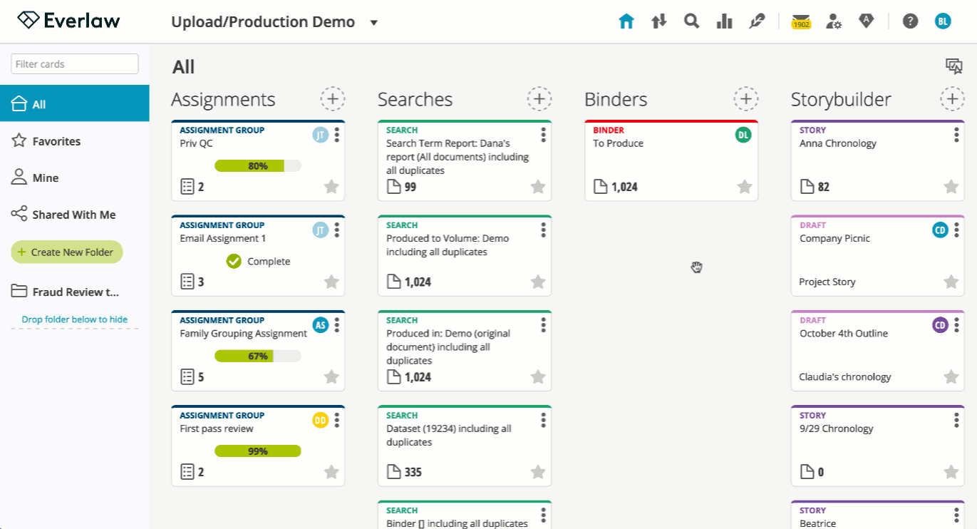Screen dimensions: 977x529
Task: Open three-dot menu on Anna Chronology card
Action: click(x=957, y=134)
